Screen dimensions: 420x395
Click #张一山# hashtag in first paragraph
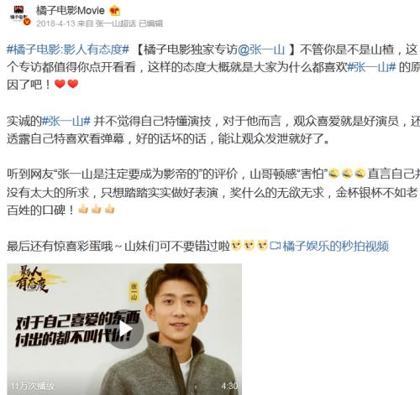pyautogui.click(x=371, y=67)
